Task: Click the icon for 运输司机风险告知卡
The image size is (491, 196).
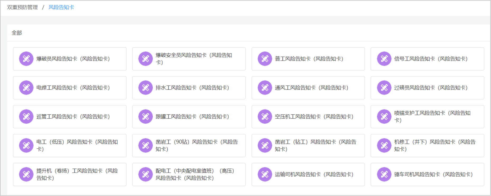Action: [x=265, y=174]
